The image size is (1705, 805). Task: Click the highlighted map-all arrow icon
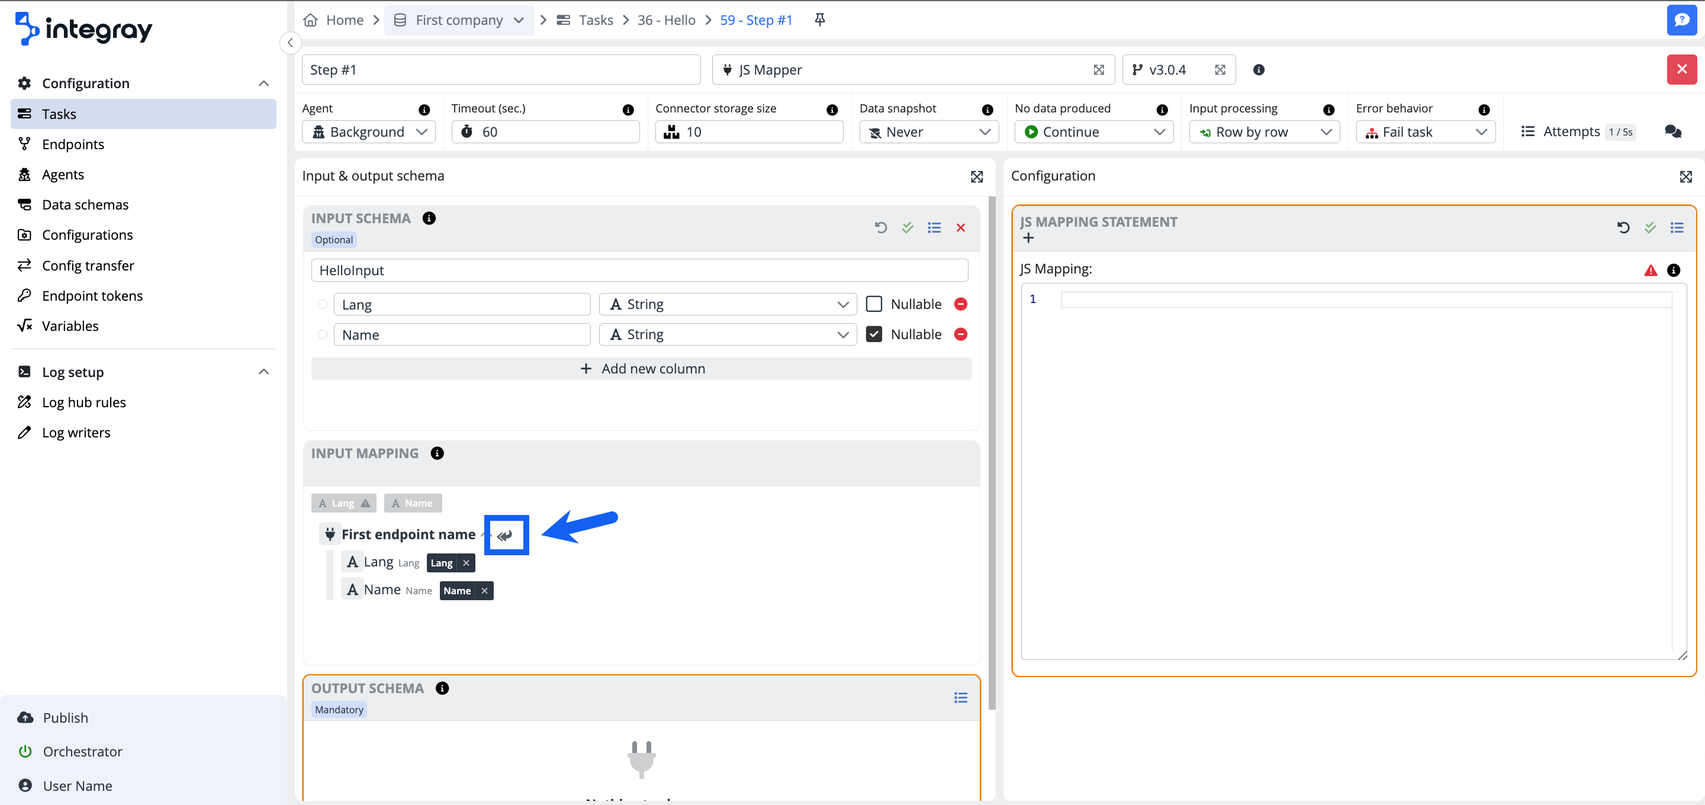pyautogui.click(x=506, y=535)
